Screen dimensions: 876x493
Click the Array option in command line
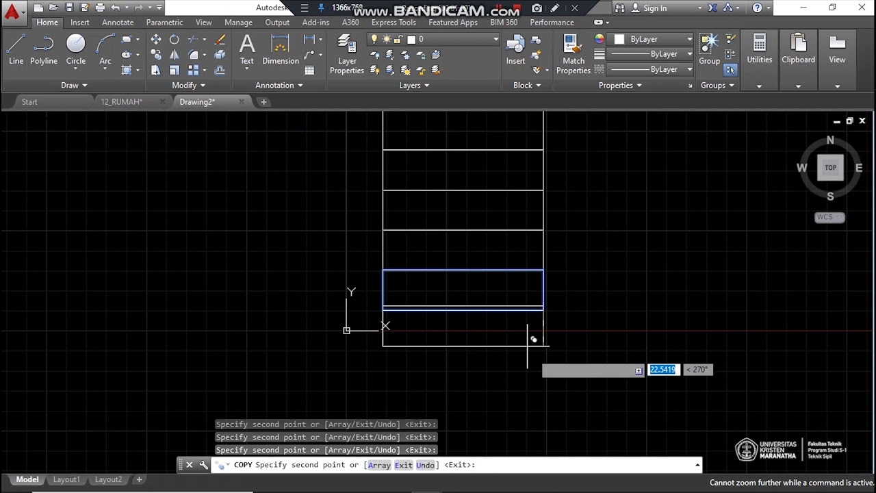[379, 465]
